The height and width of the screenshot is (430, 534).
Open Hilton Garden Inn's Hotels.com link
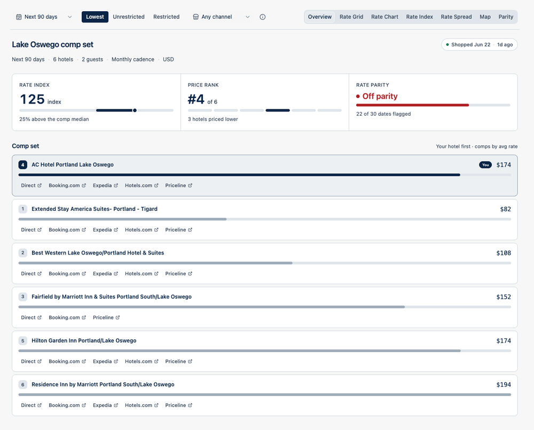click(142, 361)
